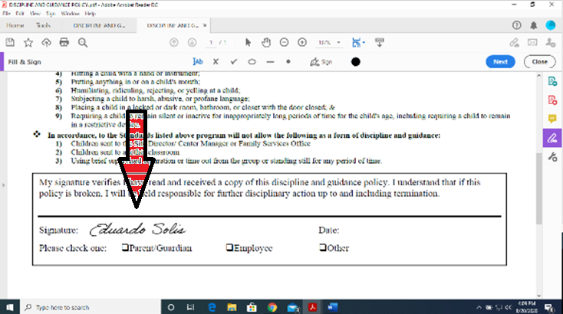
Task: Click the print icon in toolbar
Action: (x=66, y=42)
